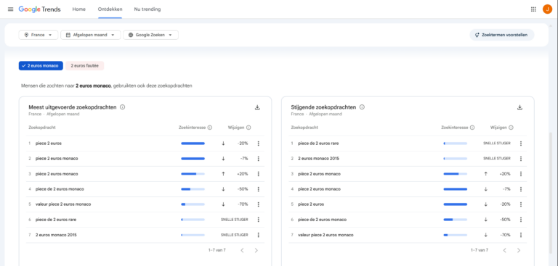Image resolution: width=558 pixels, height=266 pixels.
Task: Open options for rising query '2 euros monaco 2015'
Action: tap(521, 159)
